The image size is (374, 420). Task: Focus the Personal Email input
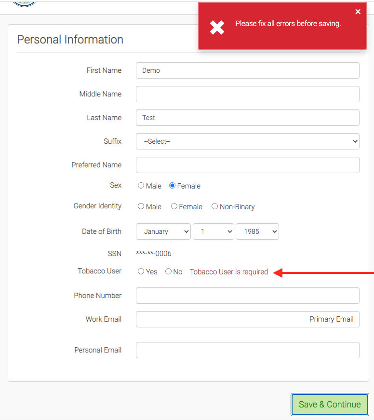tap(247, 350)
